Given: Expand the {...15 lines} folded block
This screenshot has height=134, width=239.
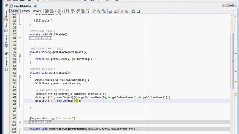Looking at the screenshot, I should point(41,38).
